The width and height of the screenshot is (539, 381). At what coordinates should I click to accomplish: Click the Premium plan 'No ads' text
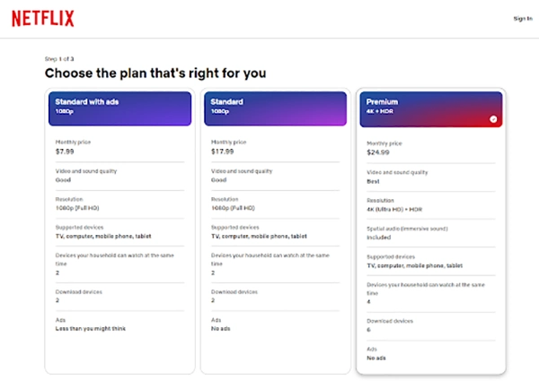[376, 358]
